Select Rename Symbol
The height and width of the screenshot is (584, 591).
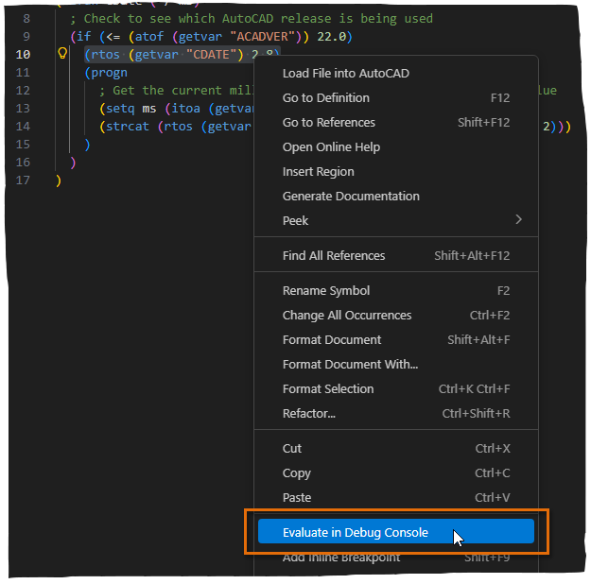point(326,290)
